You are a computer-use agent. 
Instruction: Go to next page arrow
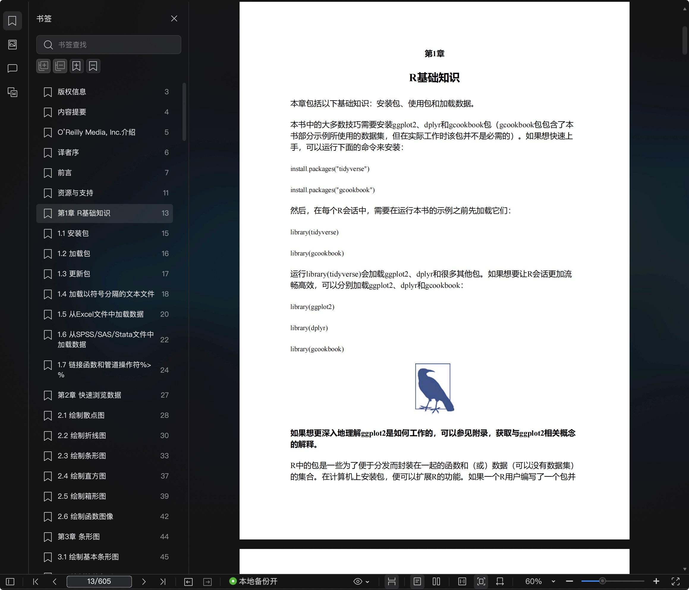pyautogui.click(x=144, y=582)
